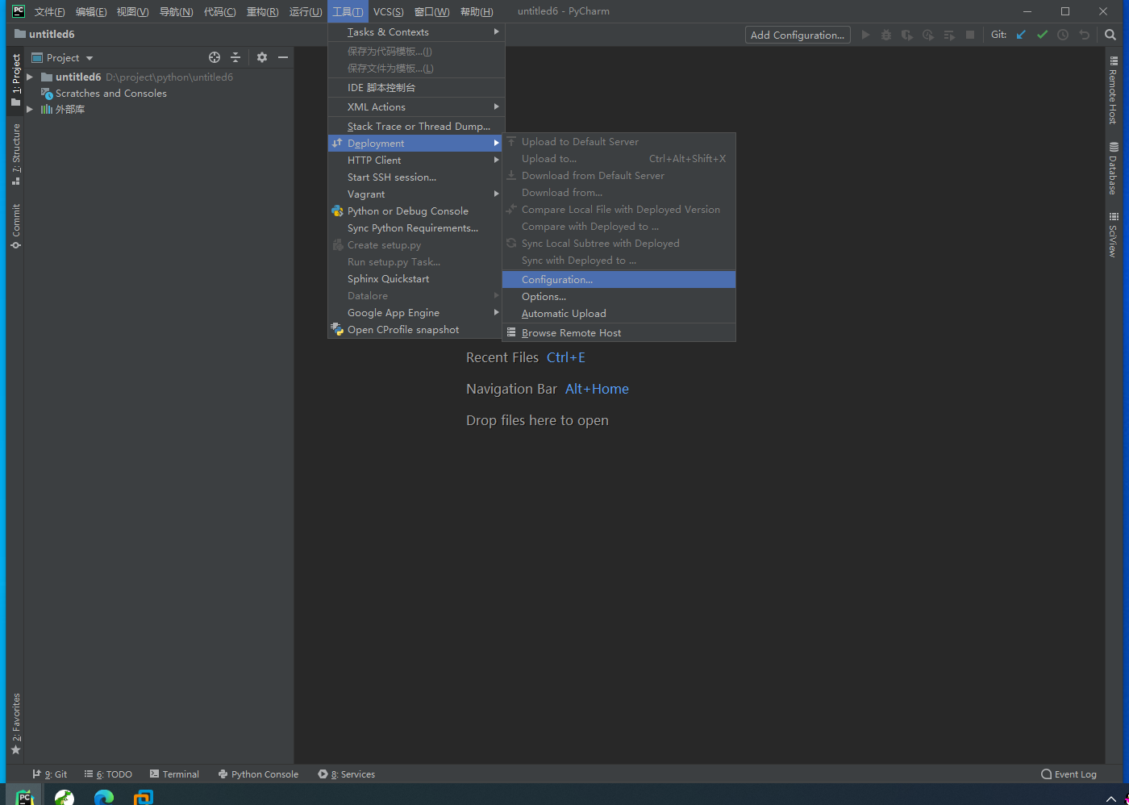Click the Stop square icon
Screen dimensions: 1129x805
click(970, 35)
